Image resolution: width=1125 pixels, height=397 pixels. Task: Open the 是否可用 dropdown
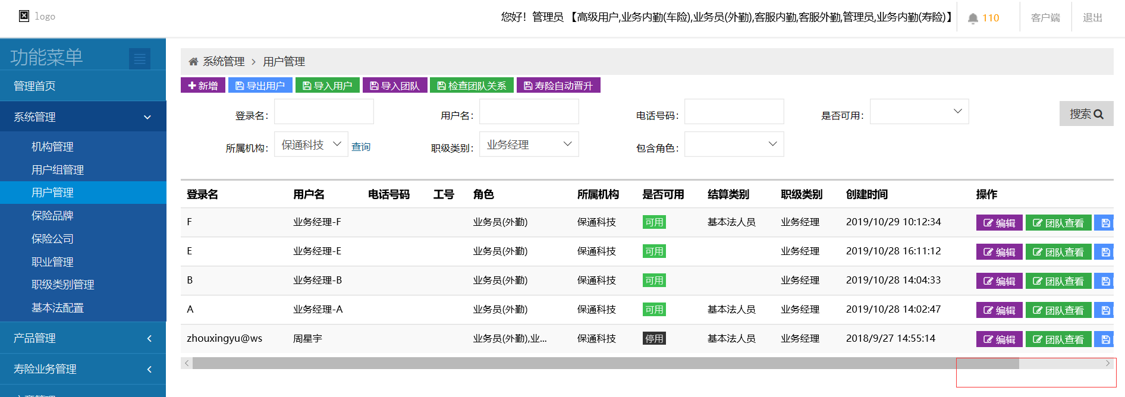[x=919, y=112]
